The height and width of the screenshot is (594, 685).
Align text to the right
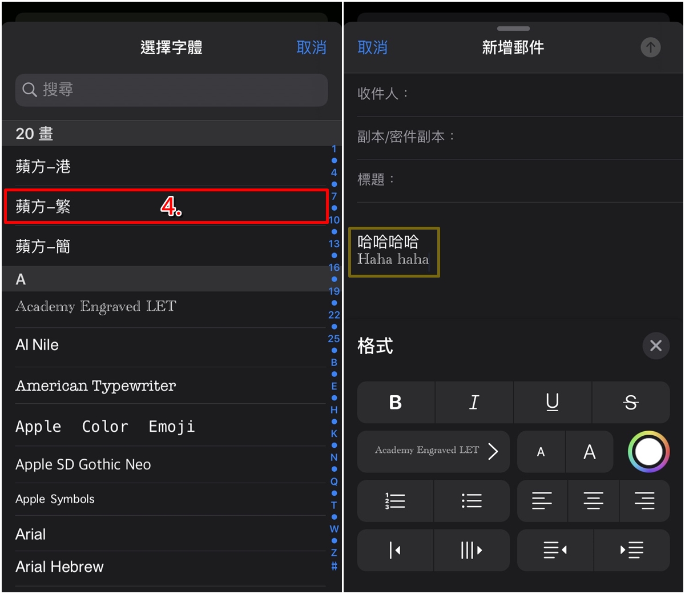click(644, 501)
